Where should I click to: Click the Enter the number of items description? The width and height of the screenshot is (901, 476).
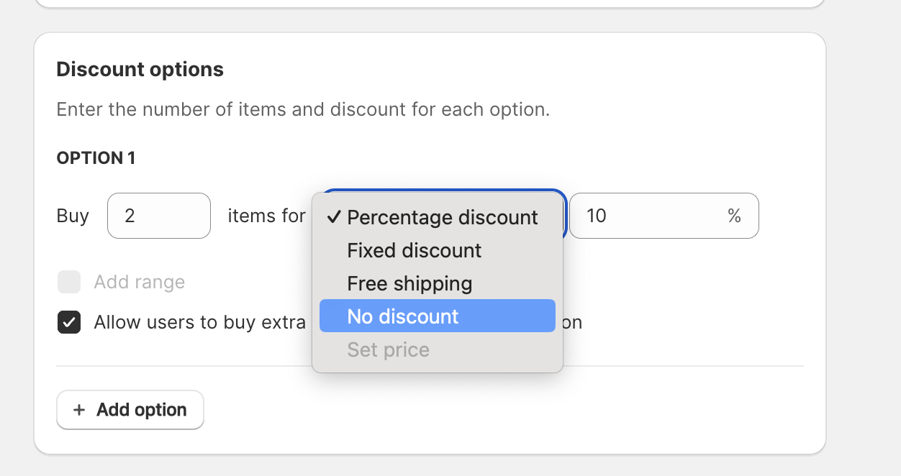303,110
